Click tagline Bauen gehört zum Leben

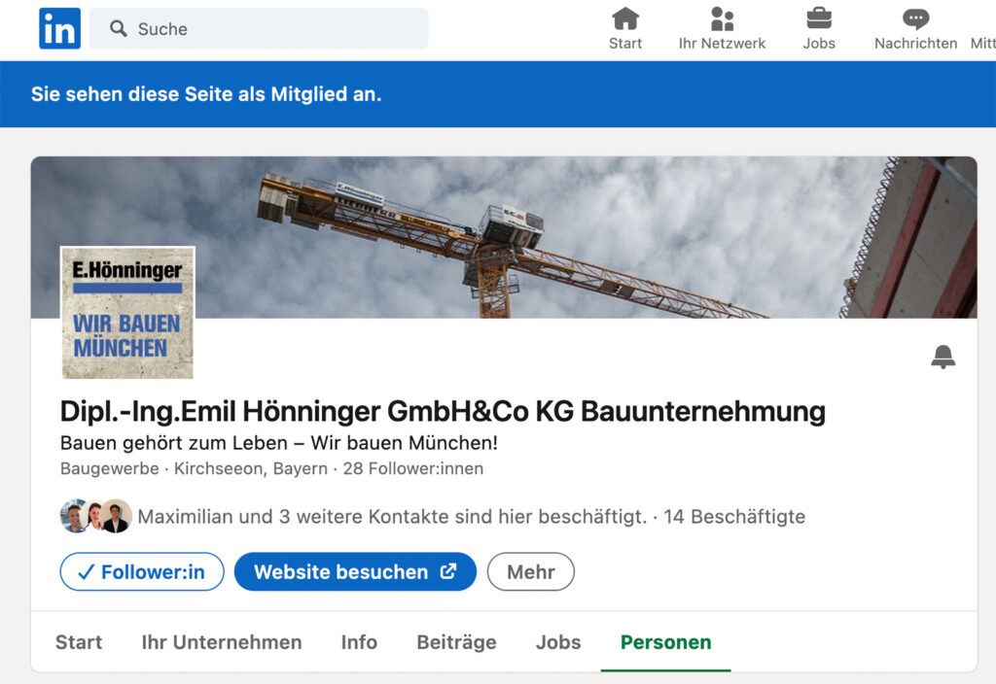279,443
